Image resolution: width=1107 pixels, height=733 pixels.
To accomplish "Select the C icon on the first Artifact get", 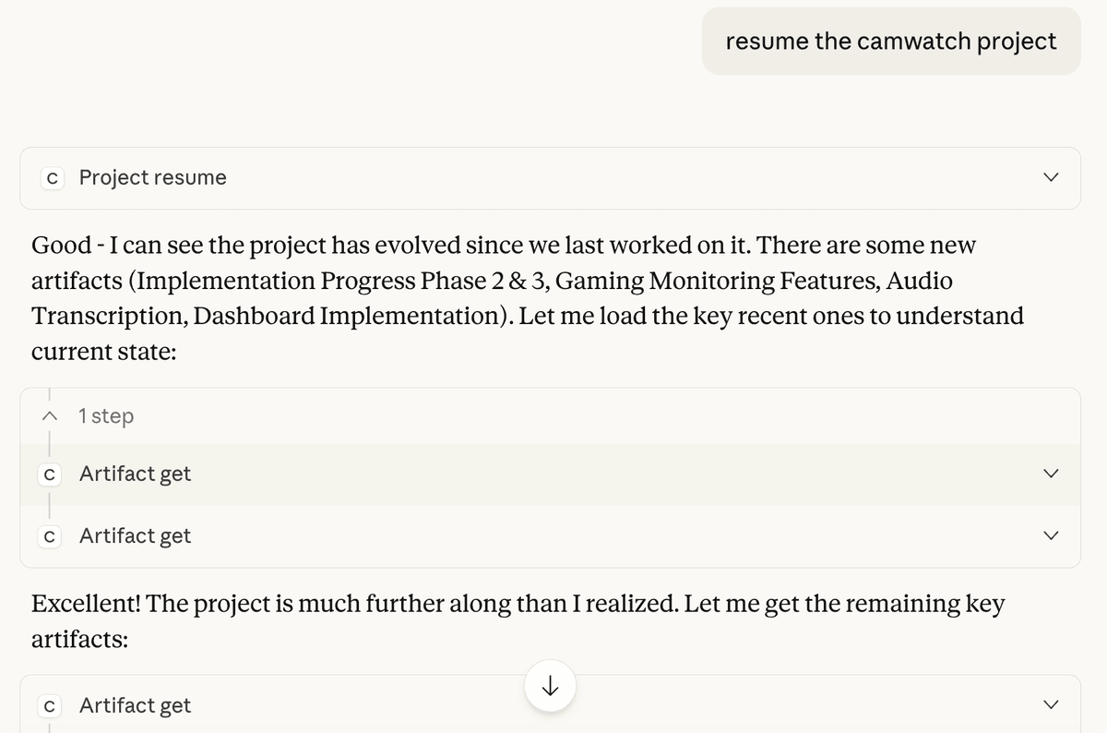I will click(x=49, y=474).
